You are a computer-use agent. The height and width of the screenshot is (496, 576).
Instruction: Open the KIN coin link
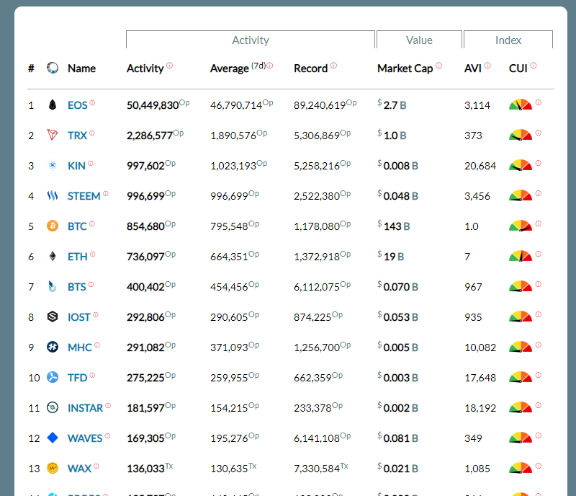[x=76, y=166]
